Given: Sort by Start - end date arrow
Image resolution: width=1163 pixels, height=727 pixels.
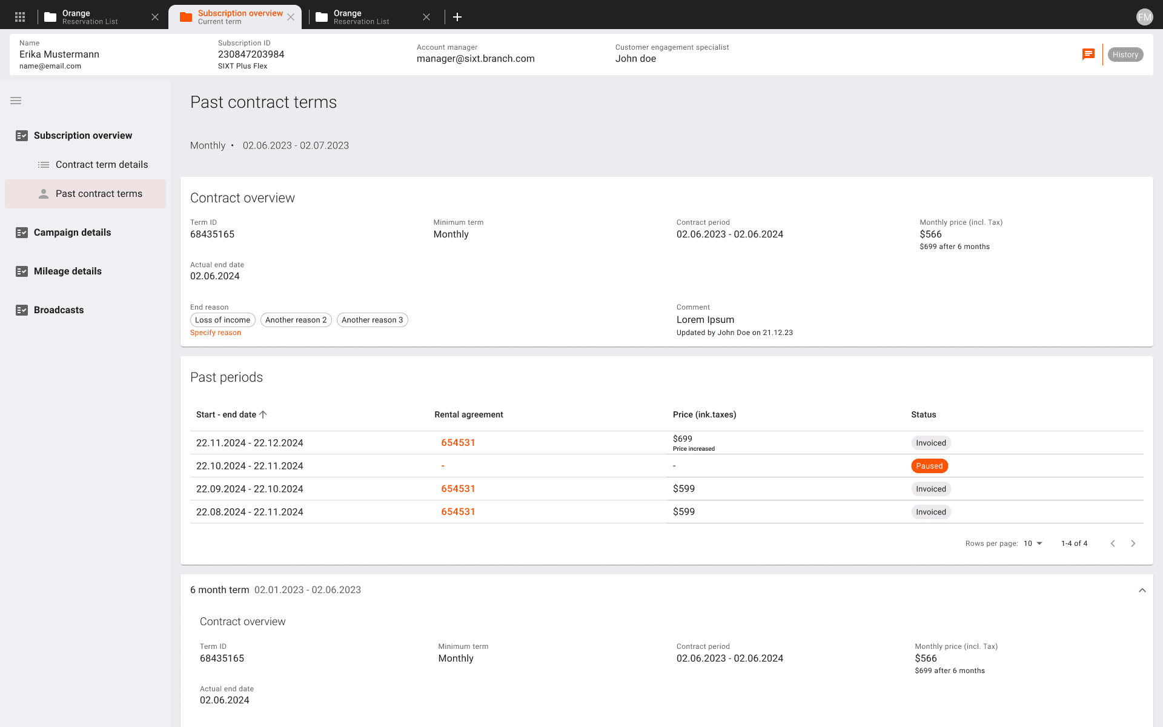Looking at the screenshot, I should pyautogui.click(x=263, y=414).
